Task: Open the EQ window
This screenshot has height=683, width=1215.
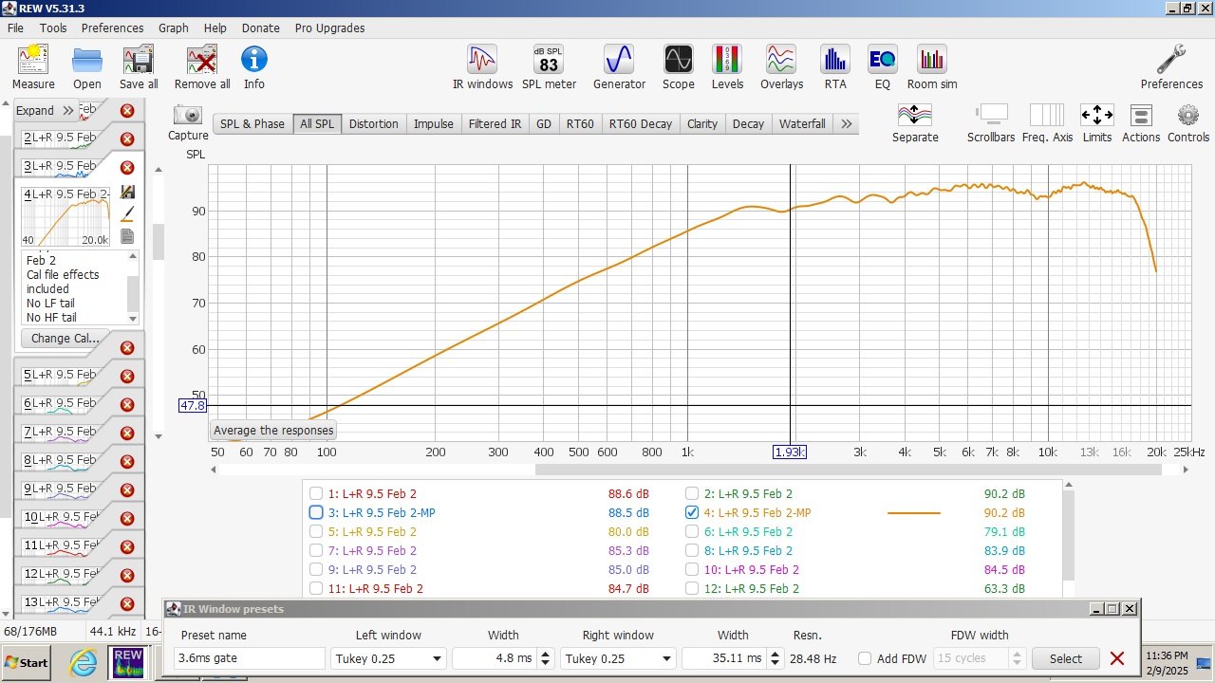Action: point(883,60)
